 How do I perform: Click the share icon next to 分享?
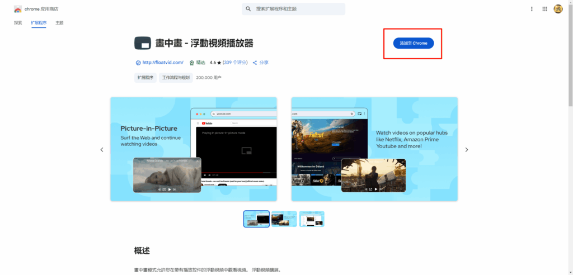[255, 63]
